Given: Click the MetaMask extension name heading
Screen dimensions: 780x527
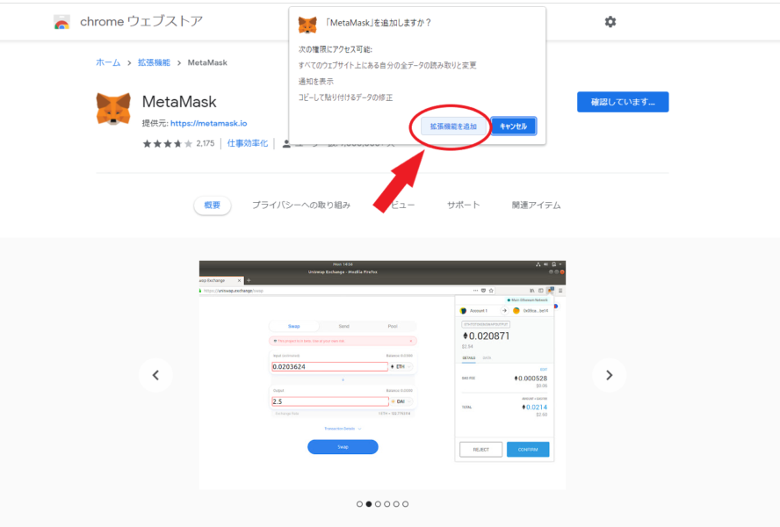Looking at the screenshot, I should click(179, 102).
